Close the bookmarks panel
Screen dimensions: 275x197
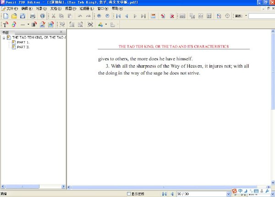click(61, 32)
